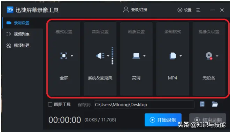Click the 高清 quality value

[136, 78]
